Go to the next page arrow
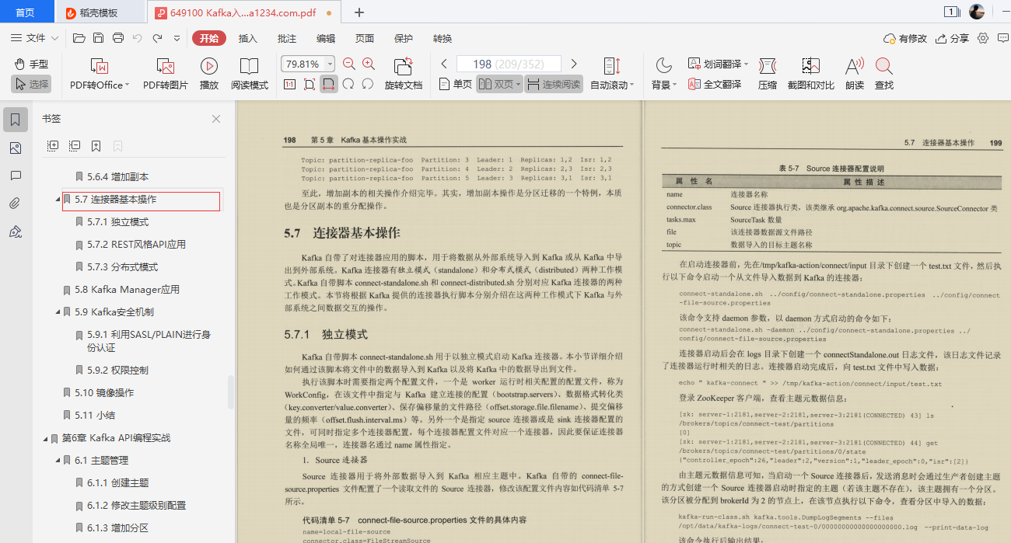 tap(574, 64)
